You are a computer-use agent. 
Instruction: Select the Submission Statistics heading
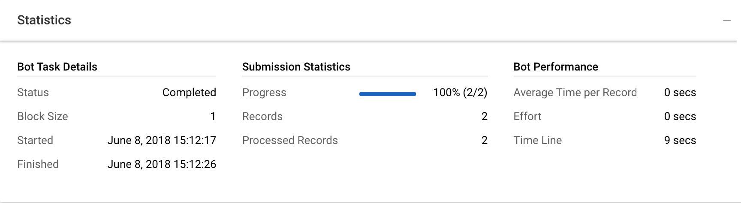click(296, 67)
